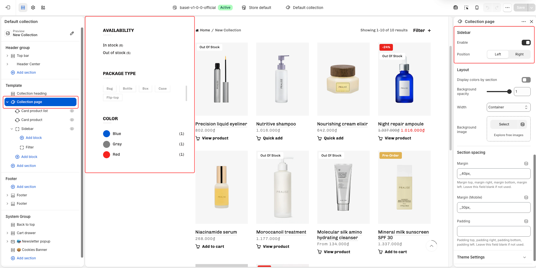
Task: Click the exit editor back icon
Action: (8, 8)
